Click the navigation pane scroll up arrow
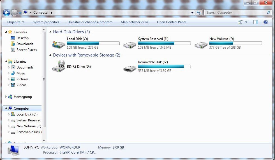 click(x=44, y=29)
